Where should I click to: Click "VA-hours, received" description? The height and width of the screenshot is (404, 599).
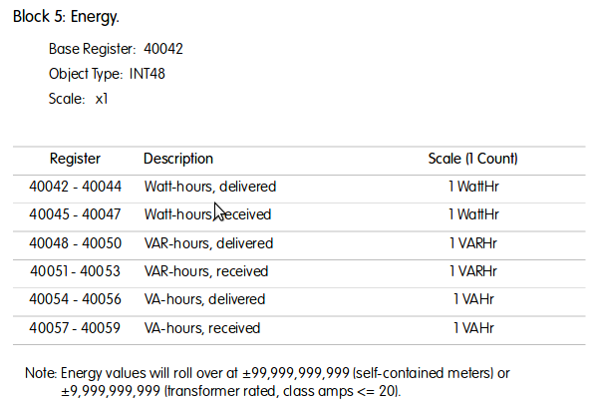click(202, 328)
